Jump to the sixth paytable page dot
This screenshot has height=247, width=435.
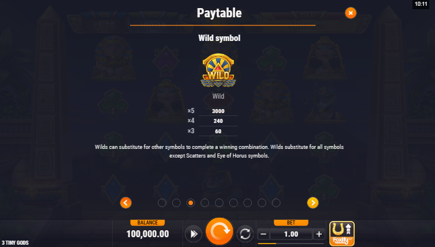click(233, 203)
